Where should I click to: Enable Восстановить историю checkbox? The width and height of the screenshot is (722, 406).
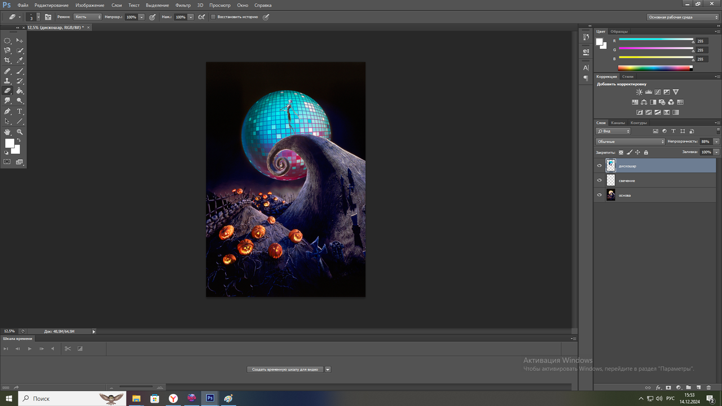pos(213,17)
